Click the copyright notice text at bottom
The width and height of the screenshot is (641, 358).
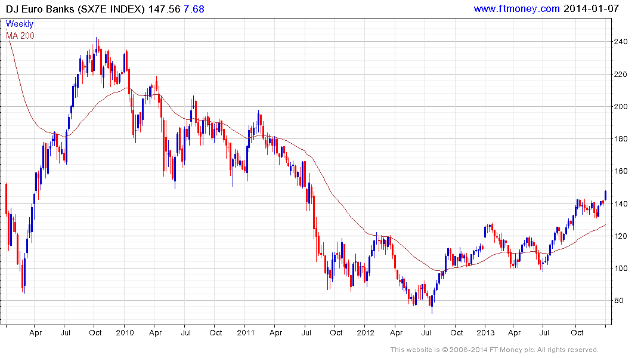494,350
